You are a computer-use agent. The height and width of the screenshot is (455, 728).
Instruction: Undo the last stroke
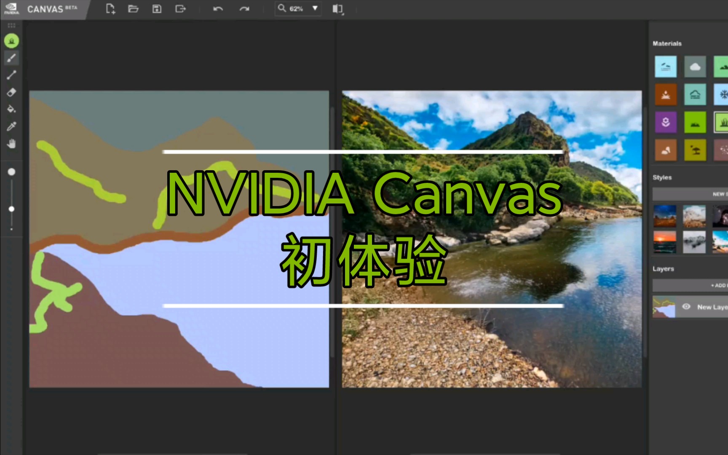tap(218, 9)
